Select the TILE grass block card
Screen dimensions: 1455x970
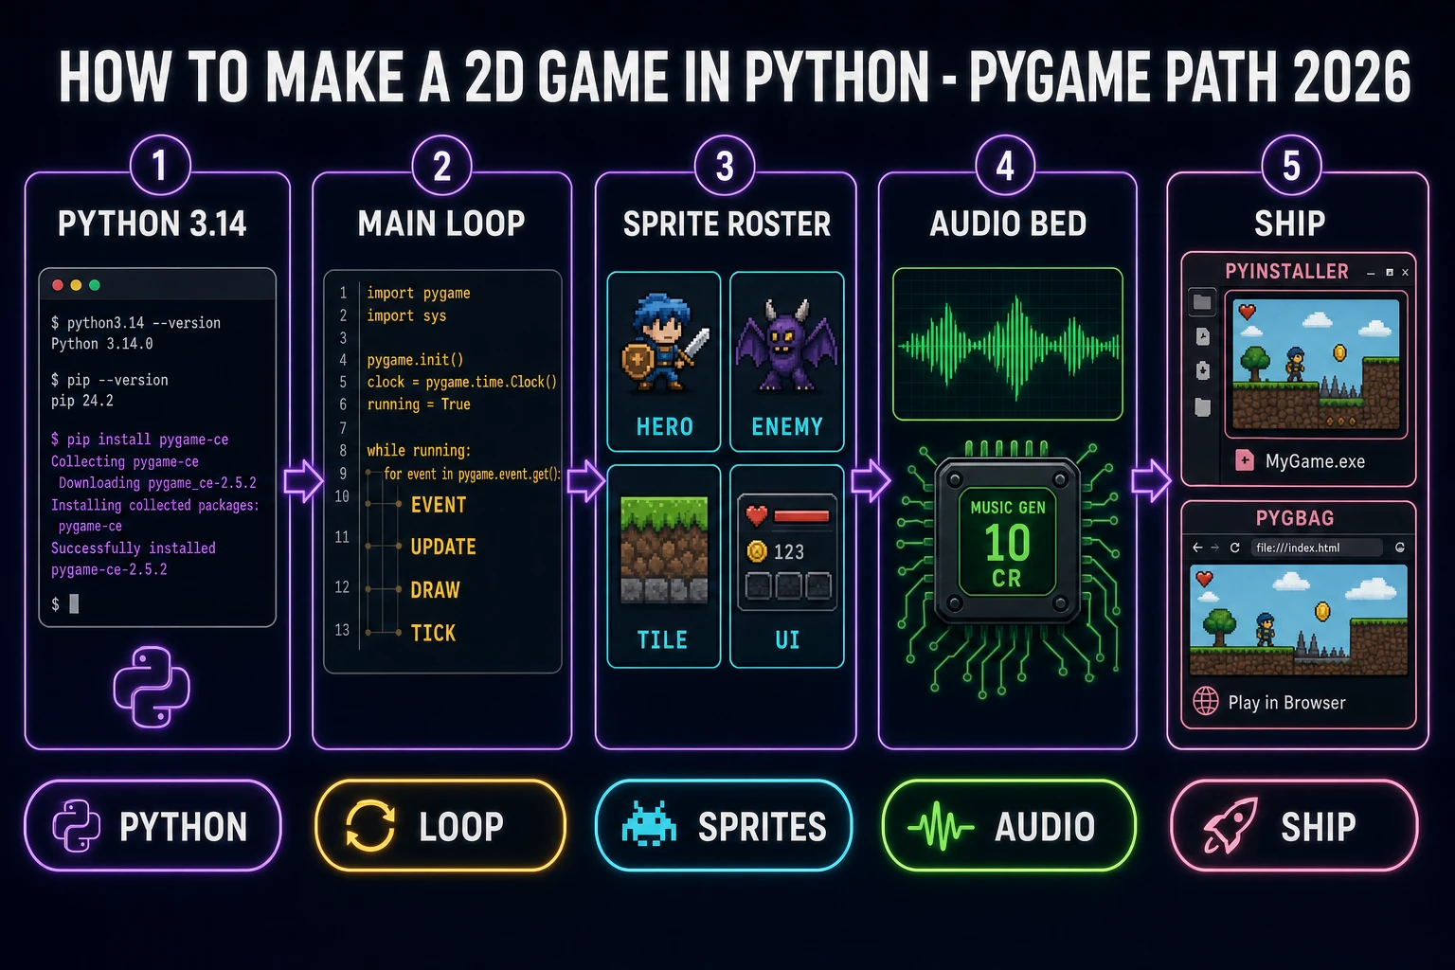pos(664,566)
